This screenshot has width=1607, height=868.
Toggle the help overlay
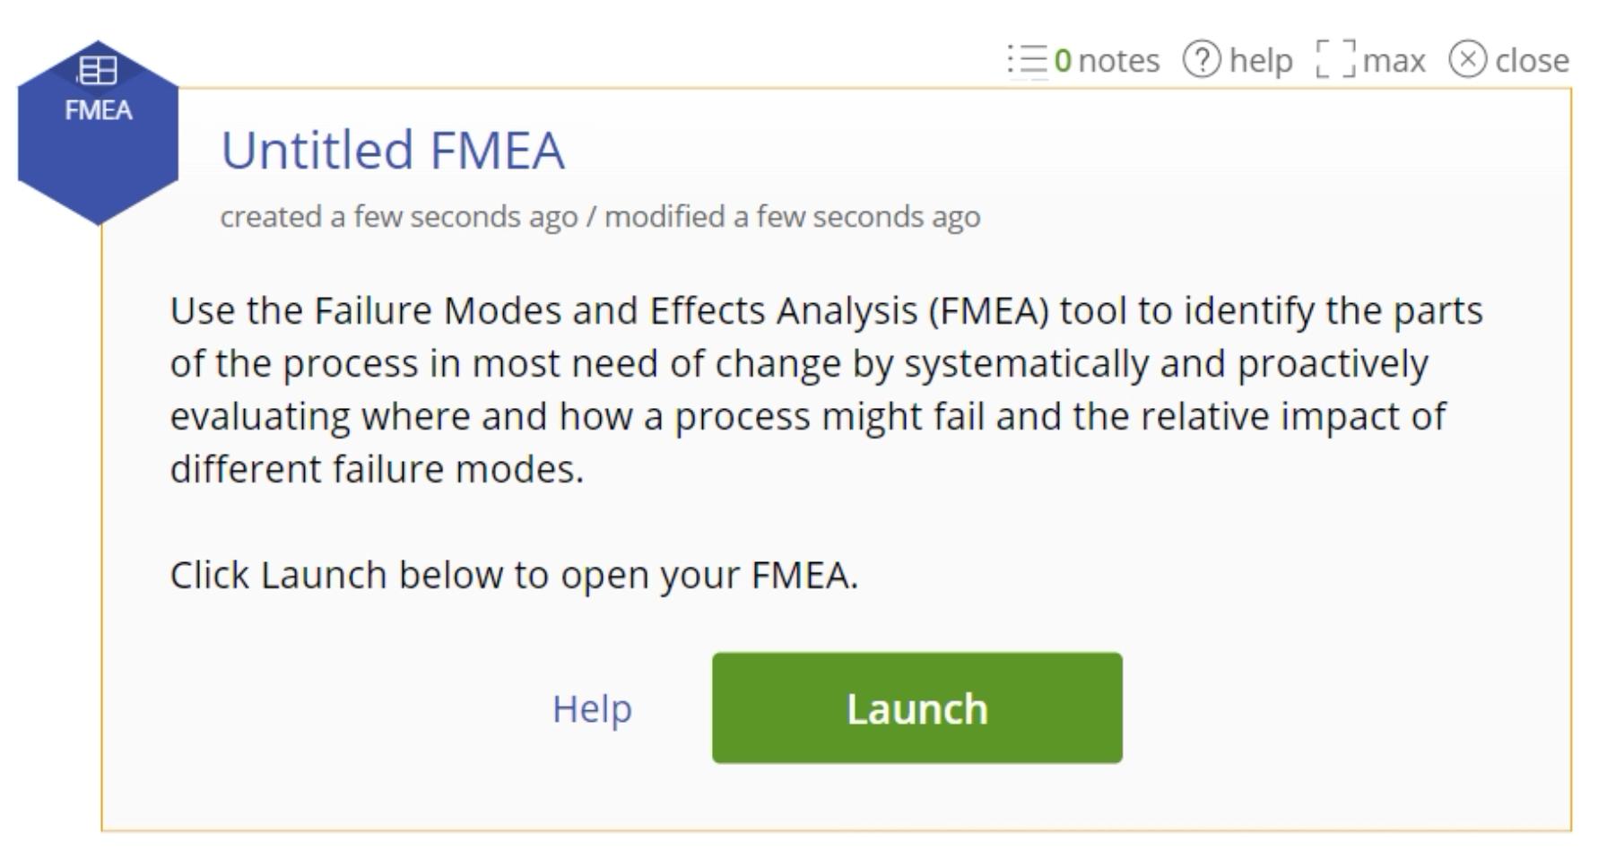[1247, 59]
